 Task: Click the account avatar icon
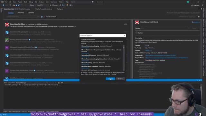188,2
